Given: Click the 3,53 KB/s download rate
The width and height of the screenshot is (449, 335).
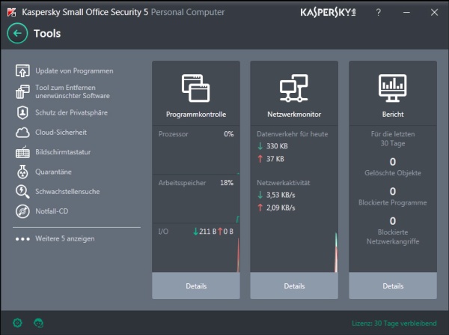Looking at the screenshot, I should 281,195.
